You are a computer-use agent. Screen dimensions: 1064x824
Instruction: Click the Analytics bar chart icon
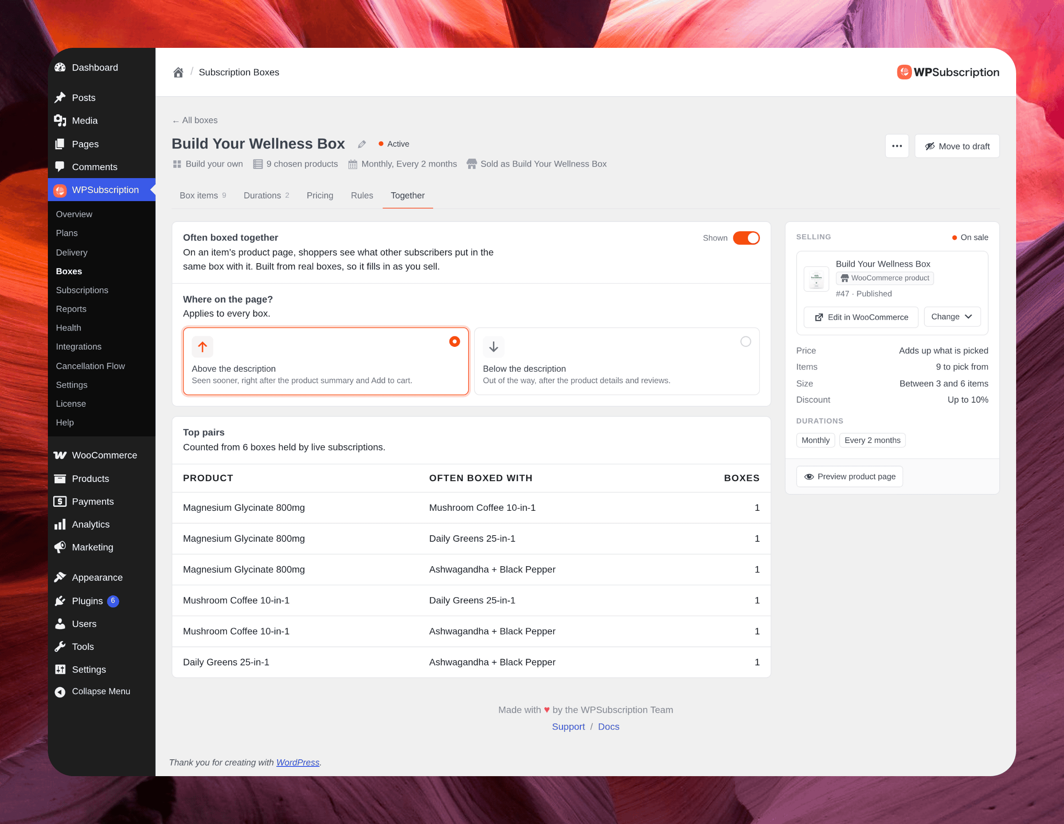click(60, 524)
